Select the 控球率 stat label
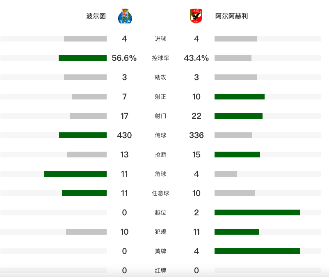 (x=160, y=58)
